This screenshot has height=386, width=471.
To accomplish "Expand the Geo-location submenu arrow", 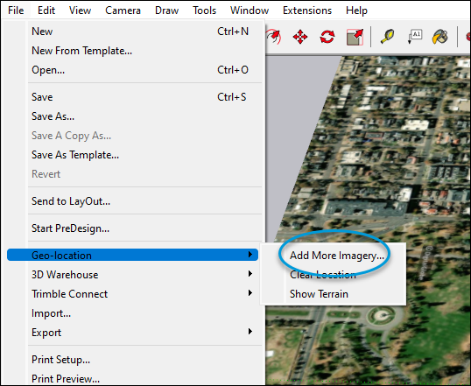I will tap(250, 255).
